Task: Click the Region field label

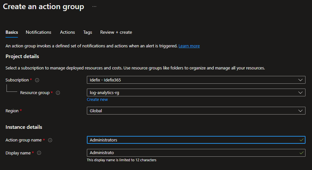Action: (x=12, y=111)
